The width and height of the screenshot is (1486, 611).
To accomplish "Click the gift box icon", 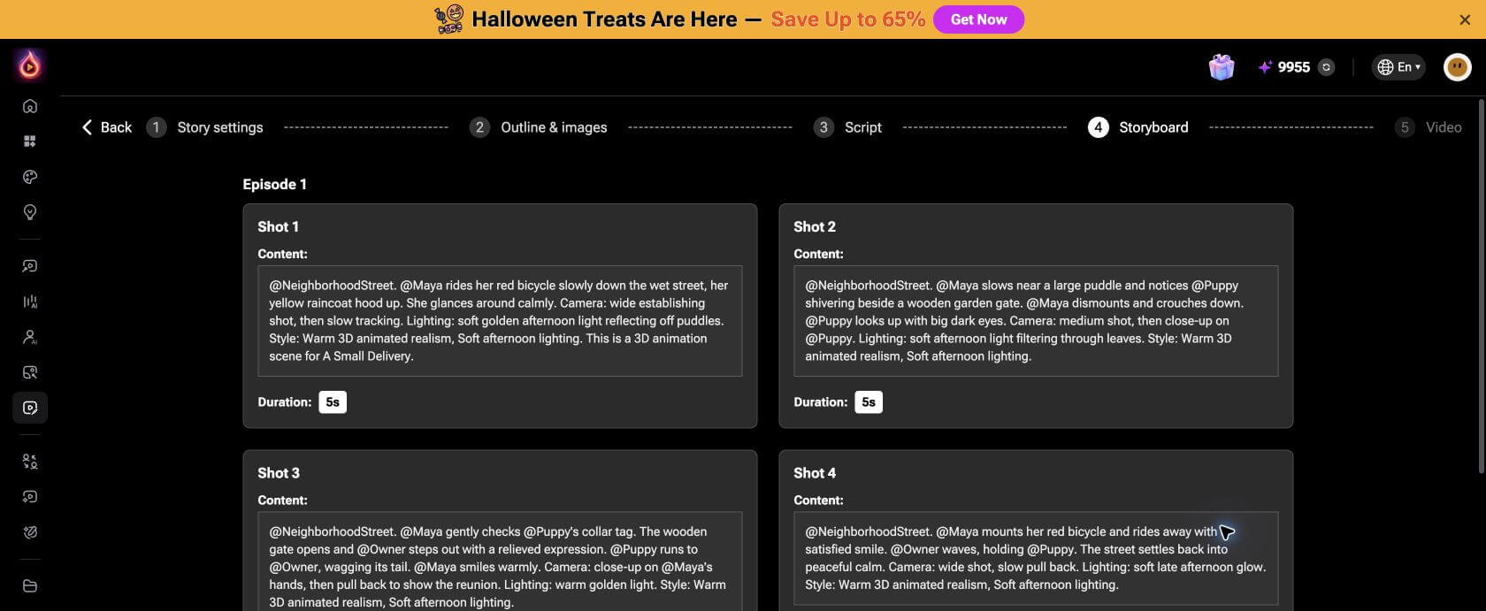I will click(x=1222, y=67).
